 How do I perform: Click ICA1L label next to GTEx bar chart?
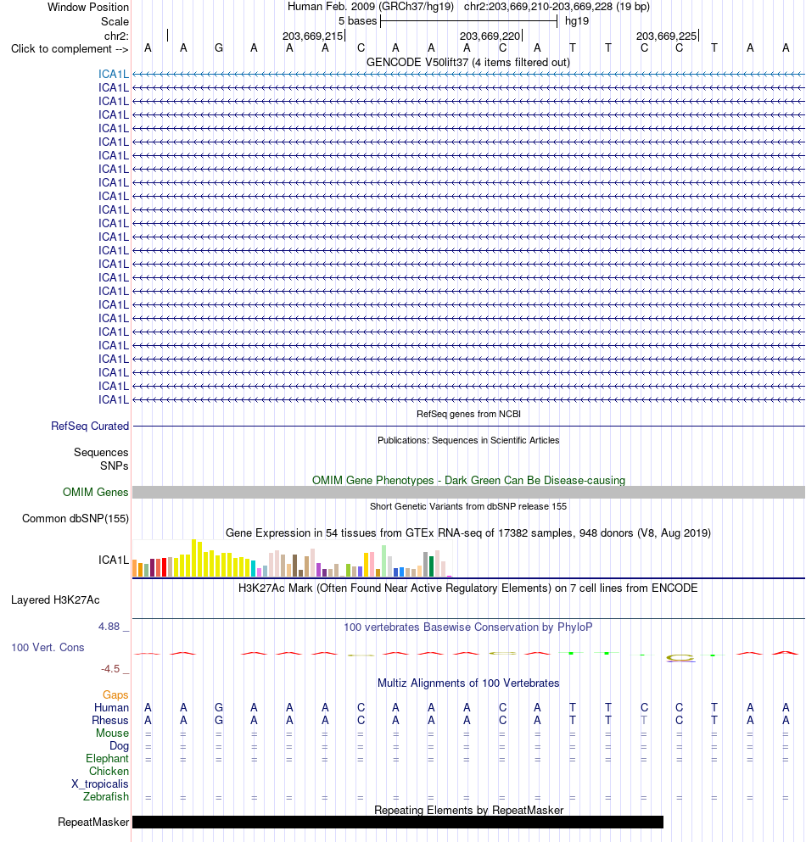(114, 560)
